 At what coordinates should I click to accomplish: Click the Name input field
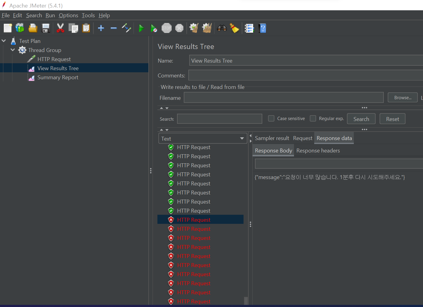306,60
